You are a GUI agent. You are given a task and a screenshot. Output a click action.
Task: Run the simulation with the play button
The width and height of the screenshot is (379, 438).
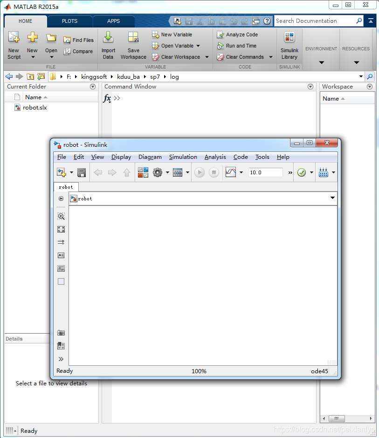click(199, 172)
